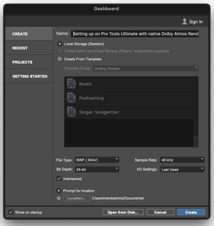Click the Location... button
Image resolution: width=214 pixels, height=226 pixels.
point(77,198)
